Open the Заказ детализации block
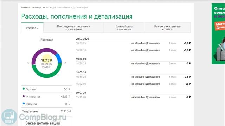This screenshot has width=225, height=126. 47,121
